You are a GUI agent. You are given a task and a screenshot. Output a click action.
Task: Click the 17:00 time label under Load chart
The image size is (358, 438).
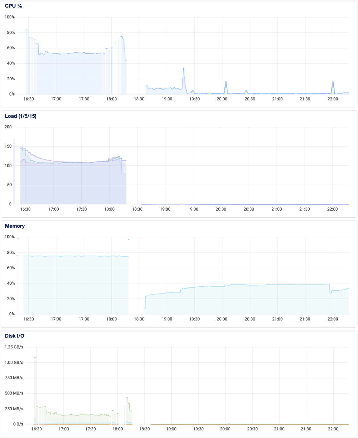pyautogui.click(x=54, y=209)
